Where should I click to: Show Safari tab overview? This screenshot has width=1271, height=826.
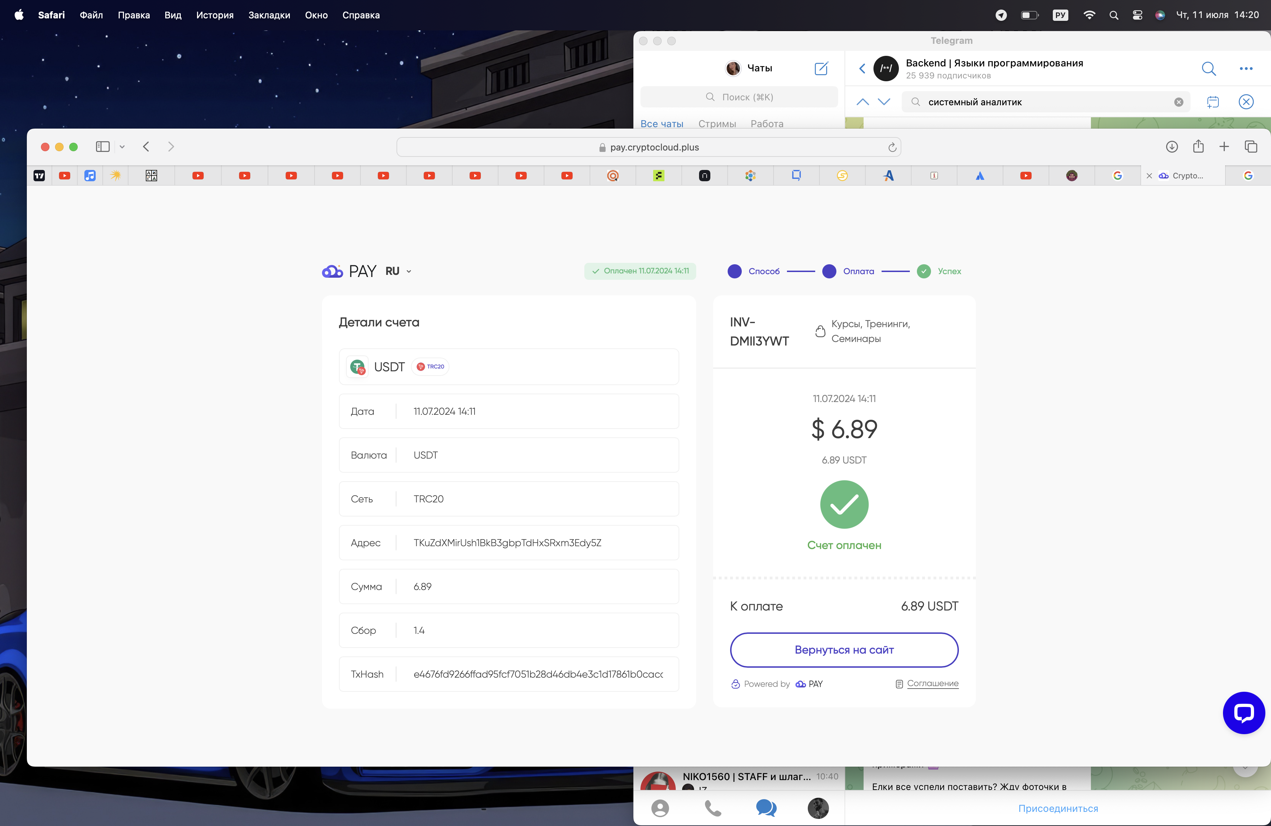[x=1251, y=146]
